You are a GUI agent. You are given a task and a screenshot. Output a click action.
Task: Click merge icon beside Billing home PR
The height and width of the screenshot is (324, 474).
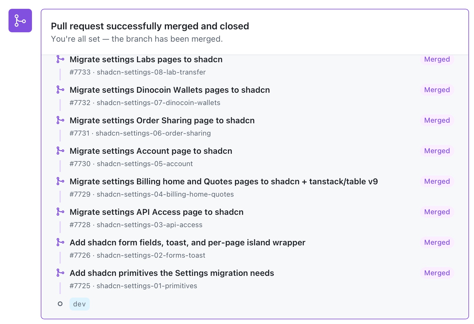[x=60, y=181]
